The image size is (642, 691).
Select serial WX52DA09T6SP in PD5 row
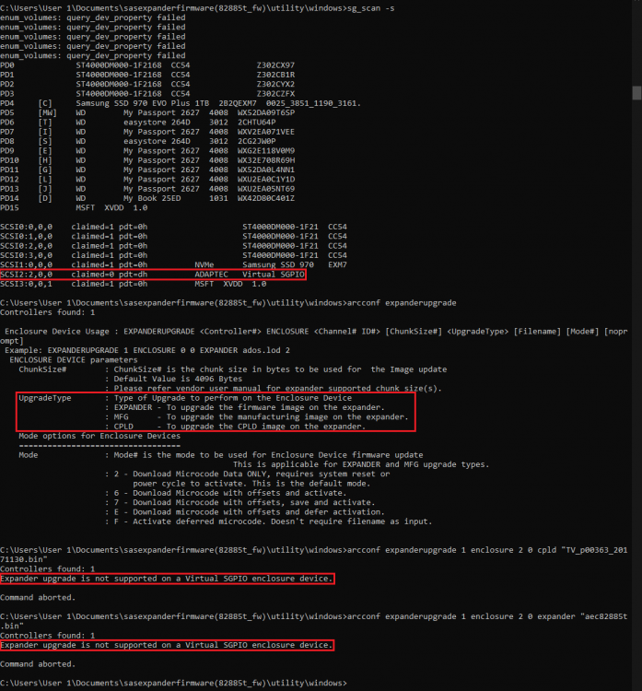coord(266,112)
